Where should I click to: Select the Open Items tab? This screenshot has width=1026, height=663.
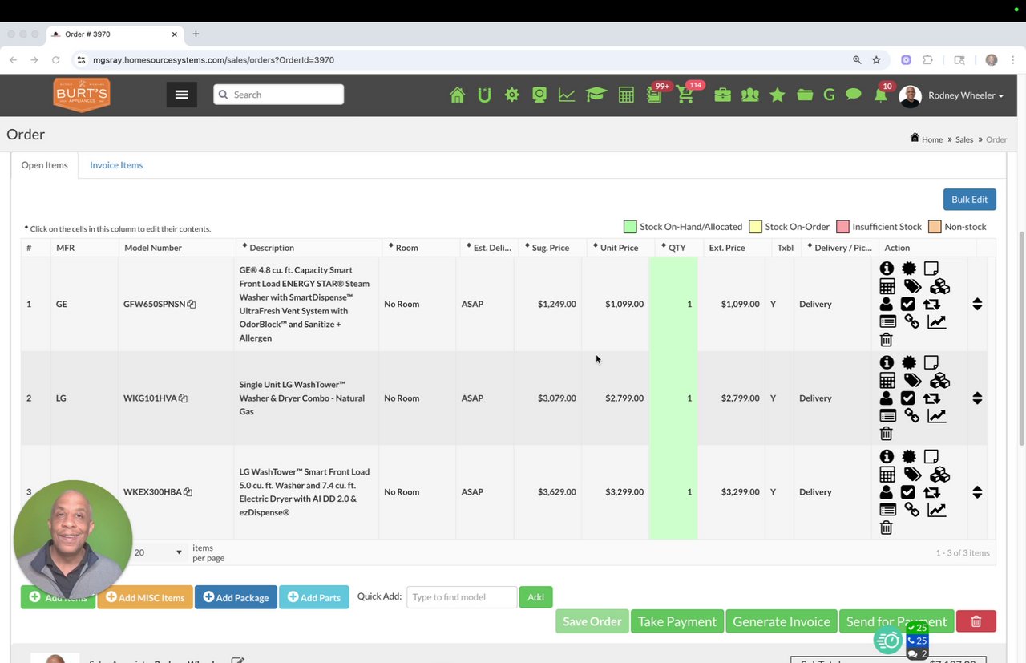(45, 165)
